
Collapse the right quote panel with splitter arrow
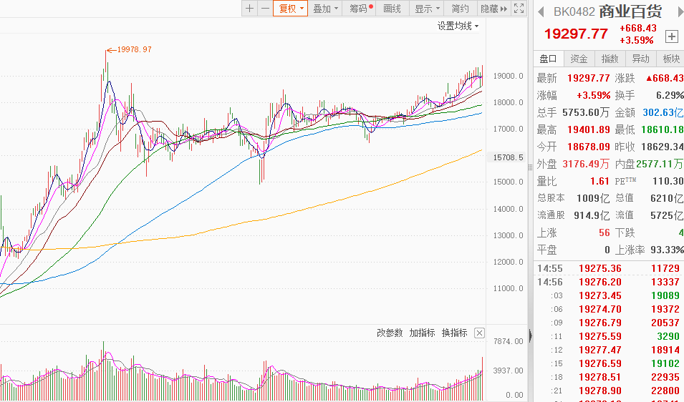[530, 335]
